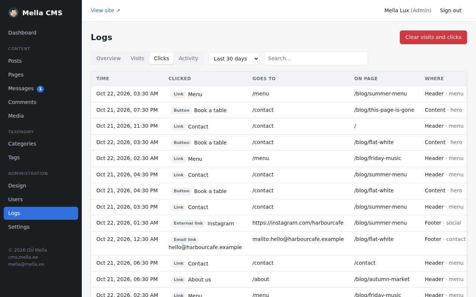Focus the Search logs field
The height and width of the screenshot is (297, 476).
coord(316,58)
